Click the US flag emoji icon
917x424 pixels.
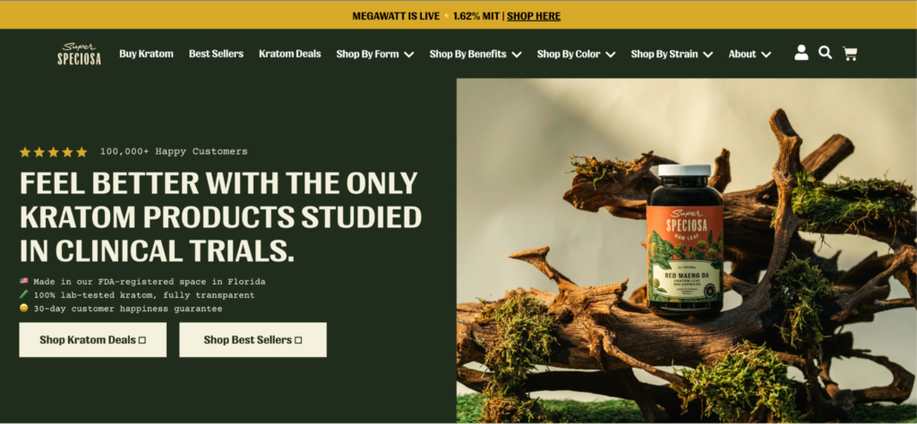[23, 282]
